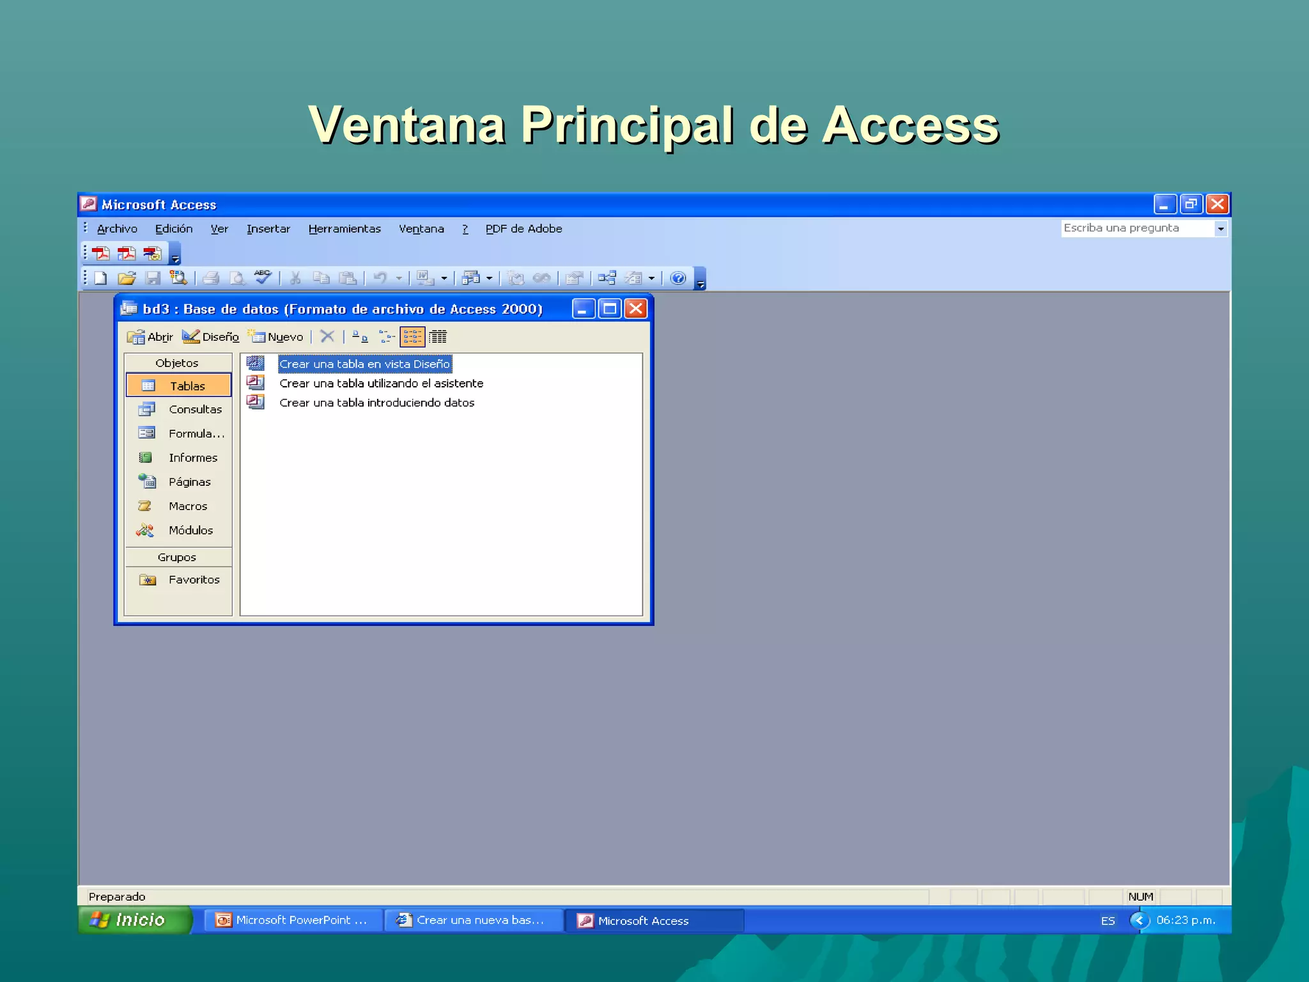Click the Abrir button
Viewport: 1309px width, 982px height.
pyautogui.click(x=150, y=337)
